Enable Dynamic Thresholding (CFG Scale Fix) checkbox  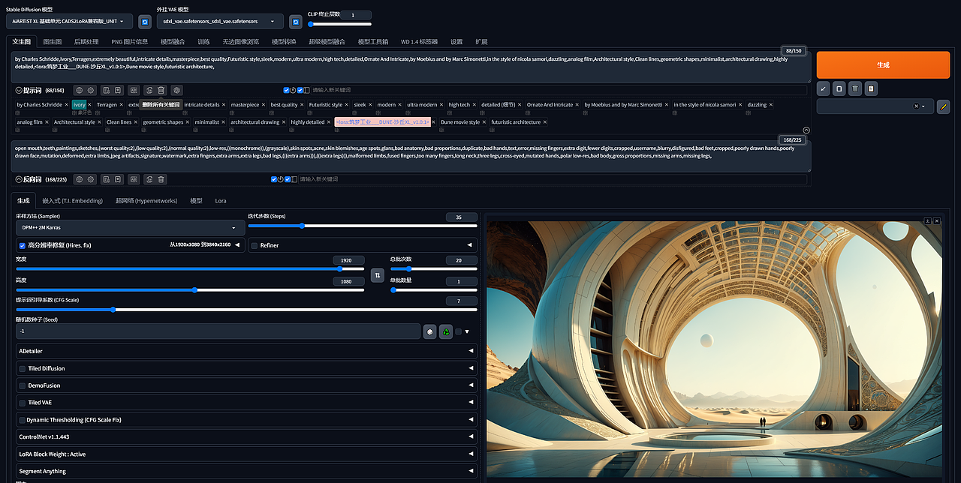click(22, 420)
